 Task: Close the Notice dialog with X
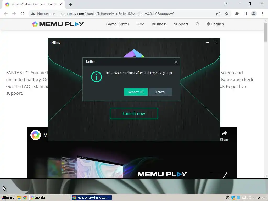pos(176,62)
